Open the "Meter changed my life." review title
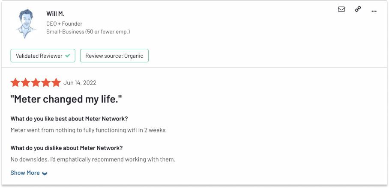This screenshot has width=389, height=188. tap(66, 100)
